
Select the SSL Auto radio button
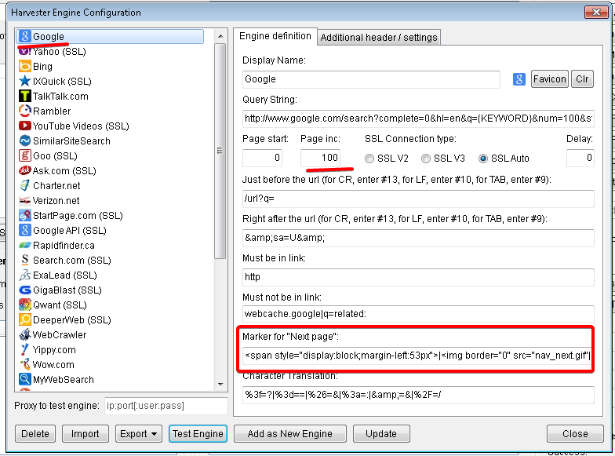click(x=483, y=159)
